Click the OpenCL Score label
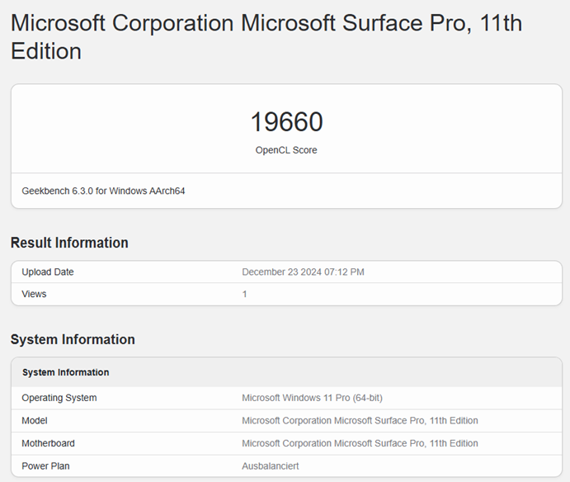 (x=286, y=150)
